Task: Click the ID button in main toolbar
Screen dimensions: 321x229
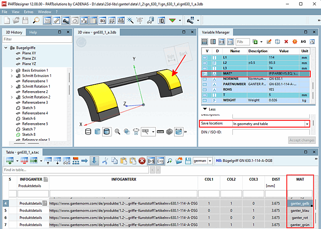Action: pos(161,20)
